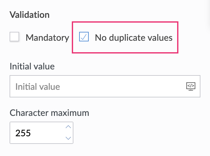Click the "Initial value" field label
210x156 pixels.
(x=32, y=66)
